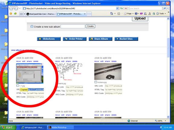Stop loading with the red X icon
The image size is (174, 130).
(x=126, y=8)
